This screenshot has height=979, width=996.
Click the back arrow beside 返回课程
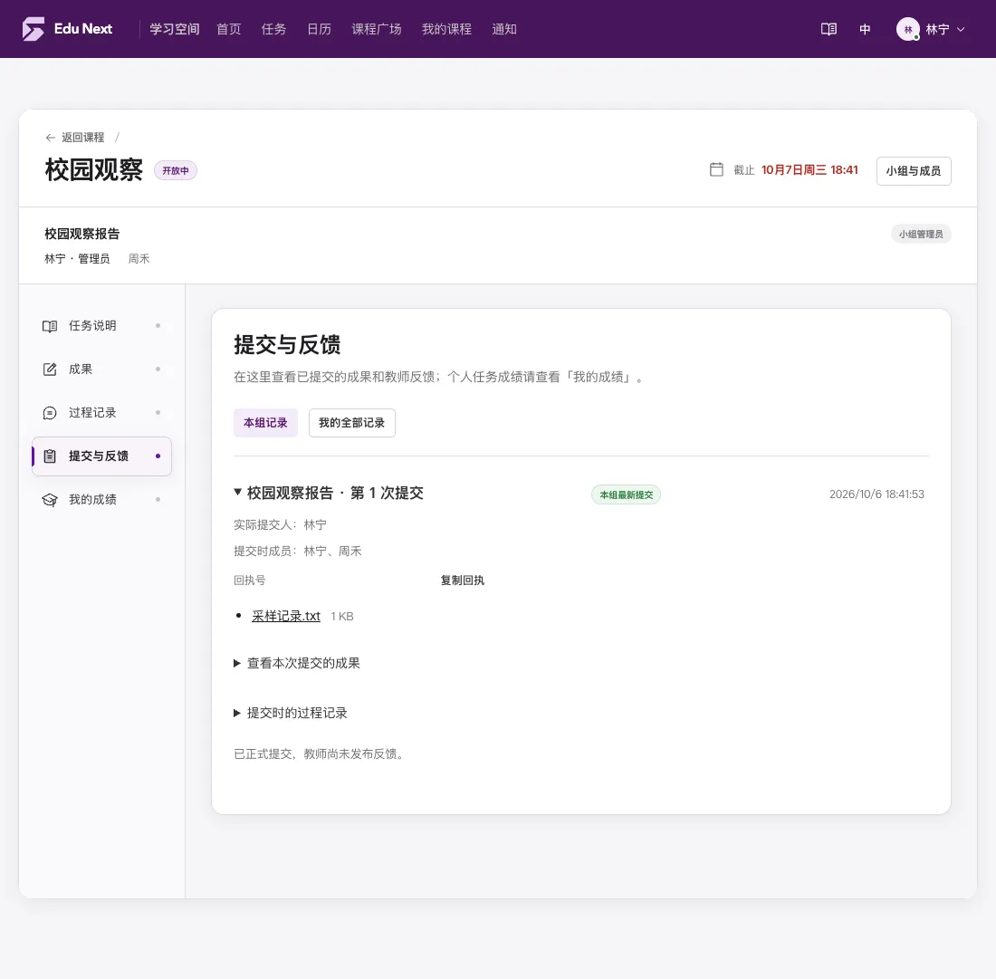coord(50,138)
